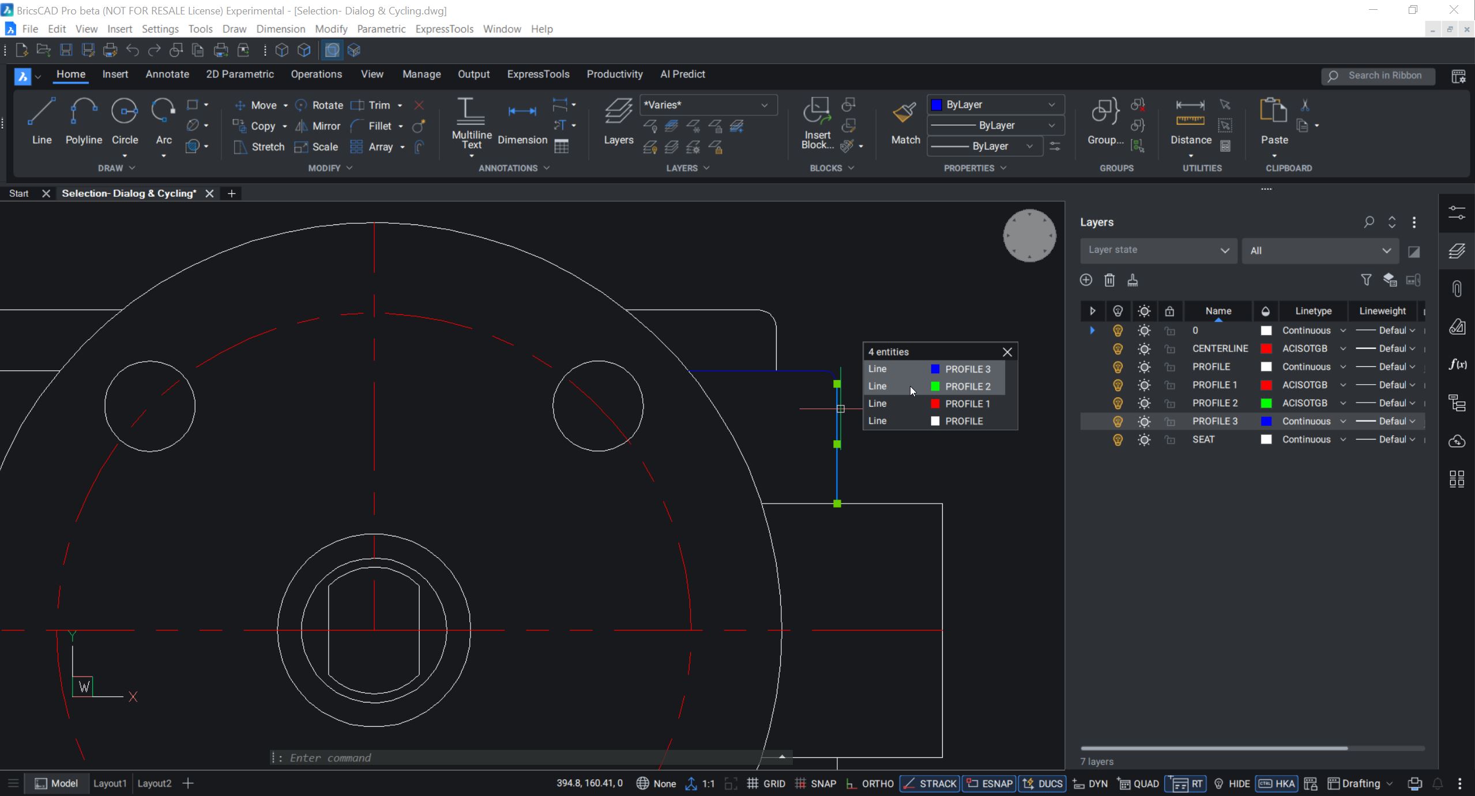This screenshot has width=1475, height=796.
Task: Select the Line drawing tool
Action: coord(40,121)
